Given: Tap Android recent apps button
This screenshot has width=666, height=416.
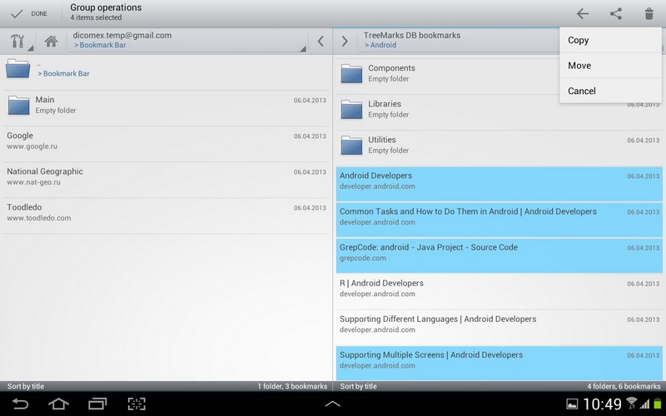Looking at the screenshot, I should [x=97, y=404].
